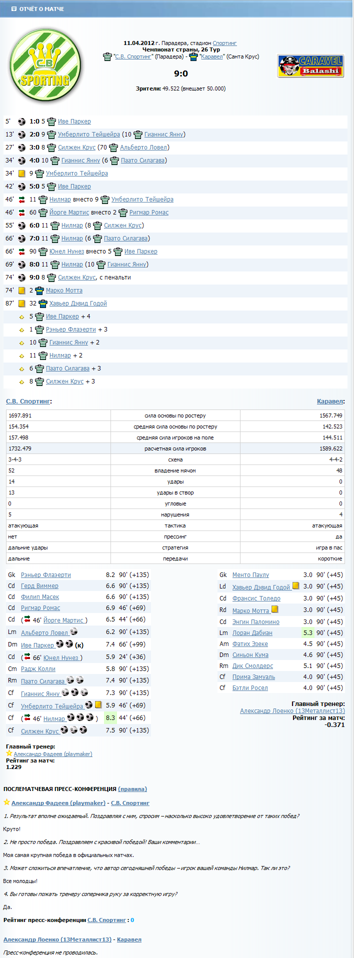Click Нилмар's highlighted 8.3 rating cell
This screenshot has height=958, width=354.
pos(110,718)
